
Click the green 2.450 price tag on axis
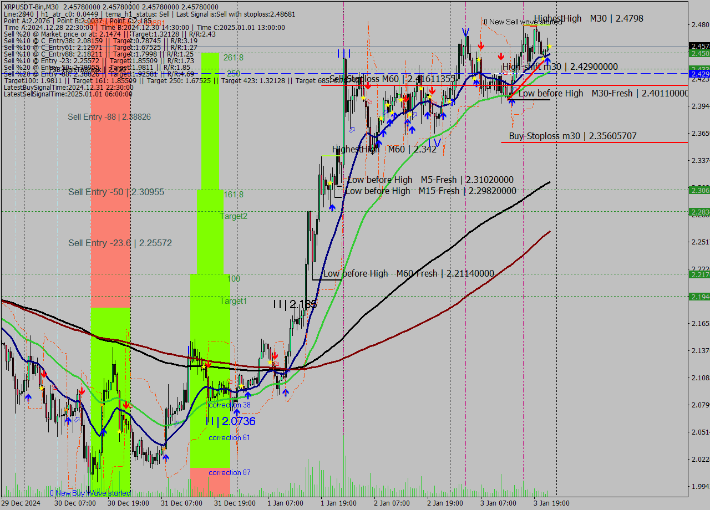[699, 53]
